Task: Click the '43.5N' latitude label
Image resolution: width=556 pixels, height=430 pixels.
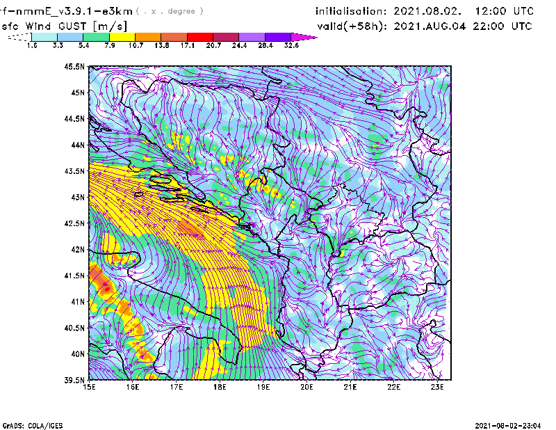Action: [x=74, y=171]
